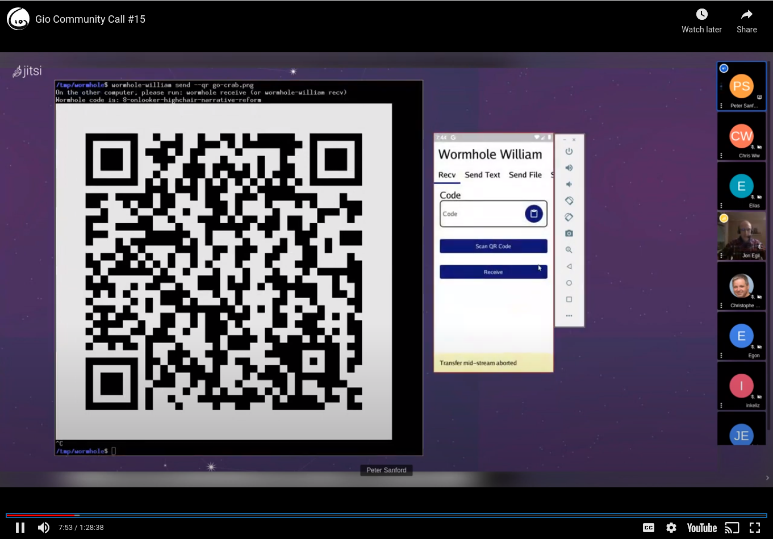Take emulator screenshot with camera icon
This screenshot has width=773, height=539.
tap(569, 233)
